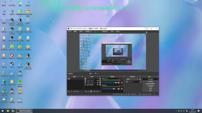Open the 工具(T) menu in OBS

pos(112,32)
